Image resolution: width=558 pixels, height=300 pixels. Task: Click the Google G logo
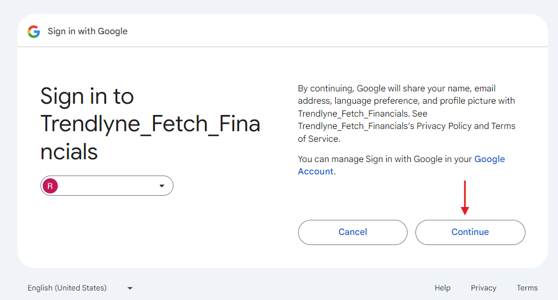[34, 31]
